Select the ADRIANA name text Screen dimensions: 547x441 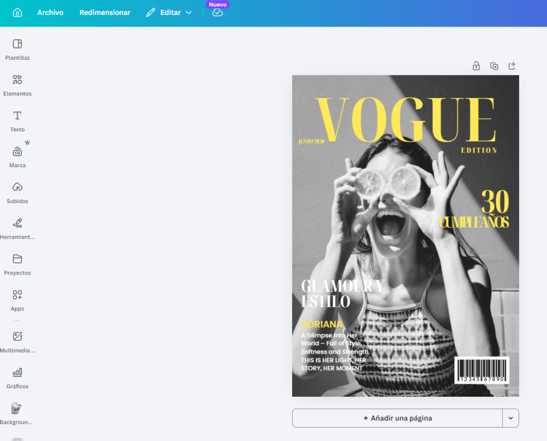(x=322, y=325)
